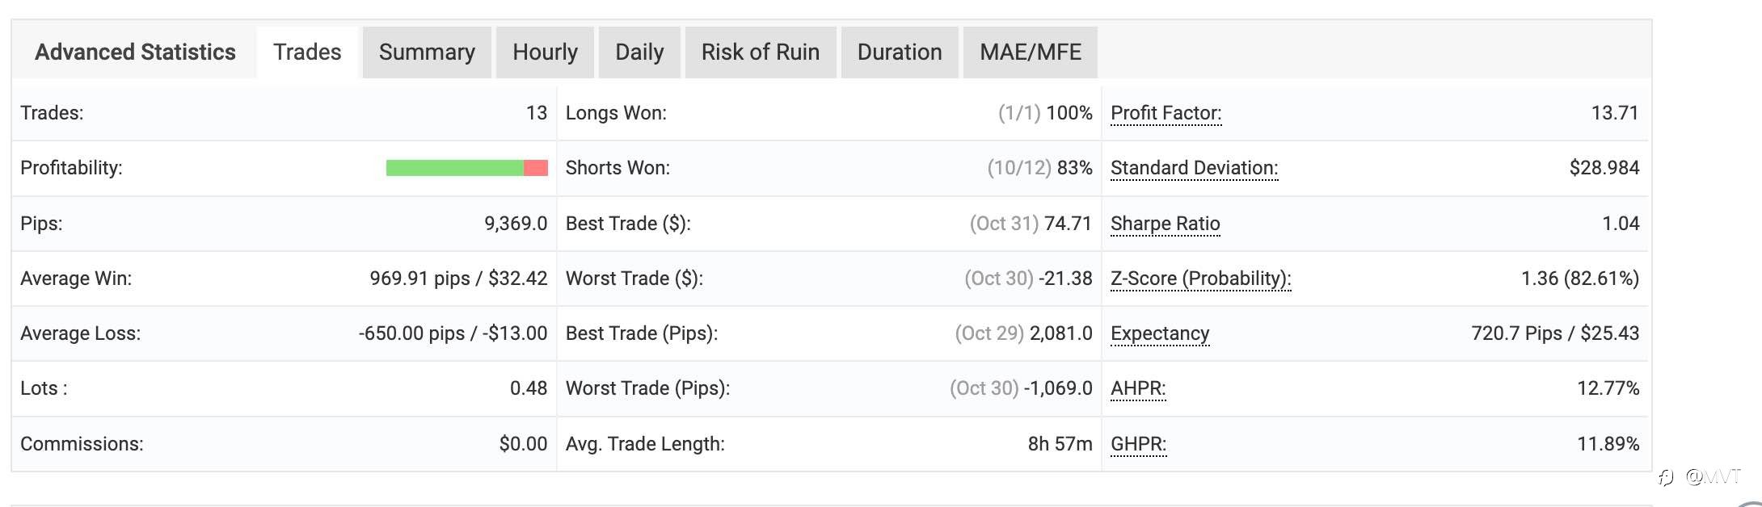Switch to the Duration tab
This screenshot has width=1762, height=507.
900,52
